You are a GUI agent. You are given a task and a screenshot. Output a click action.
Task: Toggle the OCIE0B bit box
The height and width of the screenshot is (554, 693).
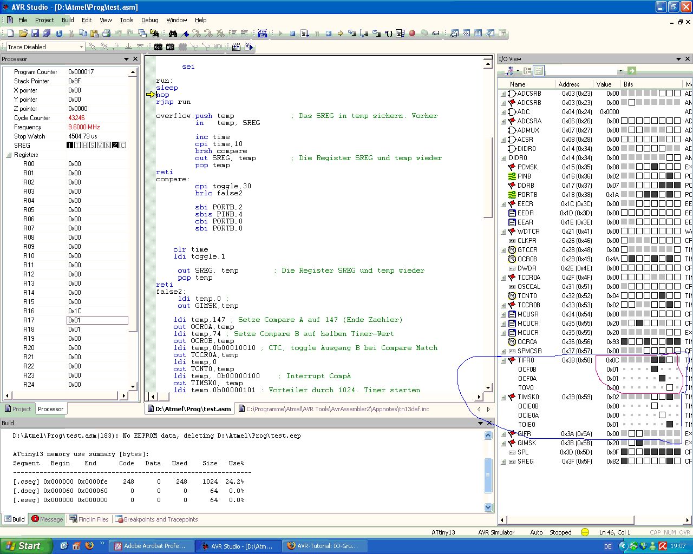(655, 406)
